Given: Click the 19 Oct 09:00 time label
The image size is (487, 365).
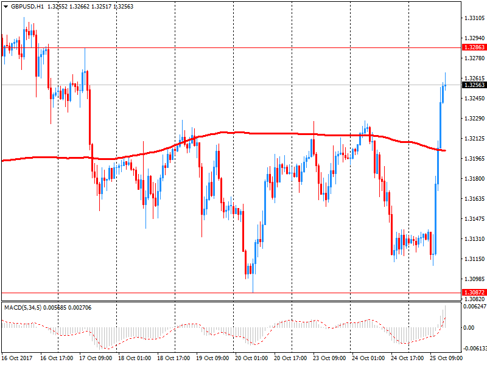Looking at the screenshot, I should 212,358.
